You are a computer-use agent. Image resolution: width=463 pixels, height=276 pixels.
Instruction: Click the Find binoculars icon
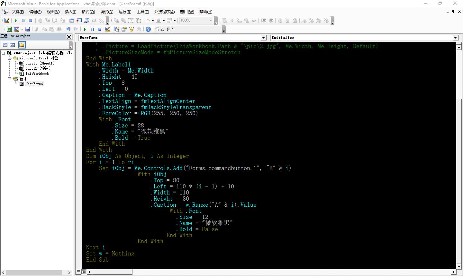(x=59, y=29)
